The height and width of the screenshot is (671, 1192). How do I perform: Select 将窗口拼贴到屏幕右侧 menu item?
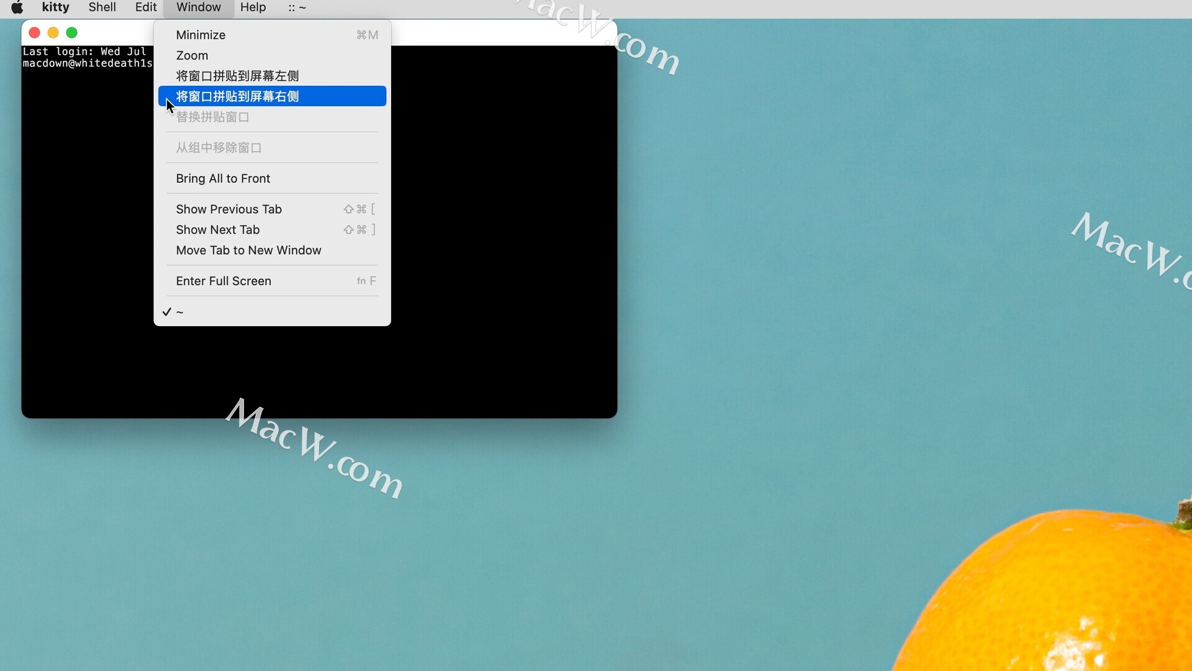pos(272,96)
